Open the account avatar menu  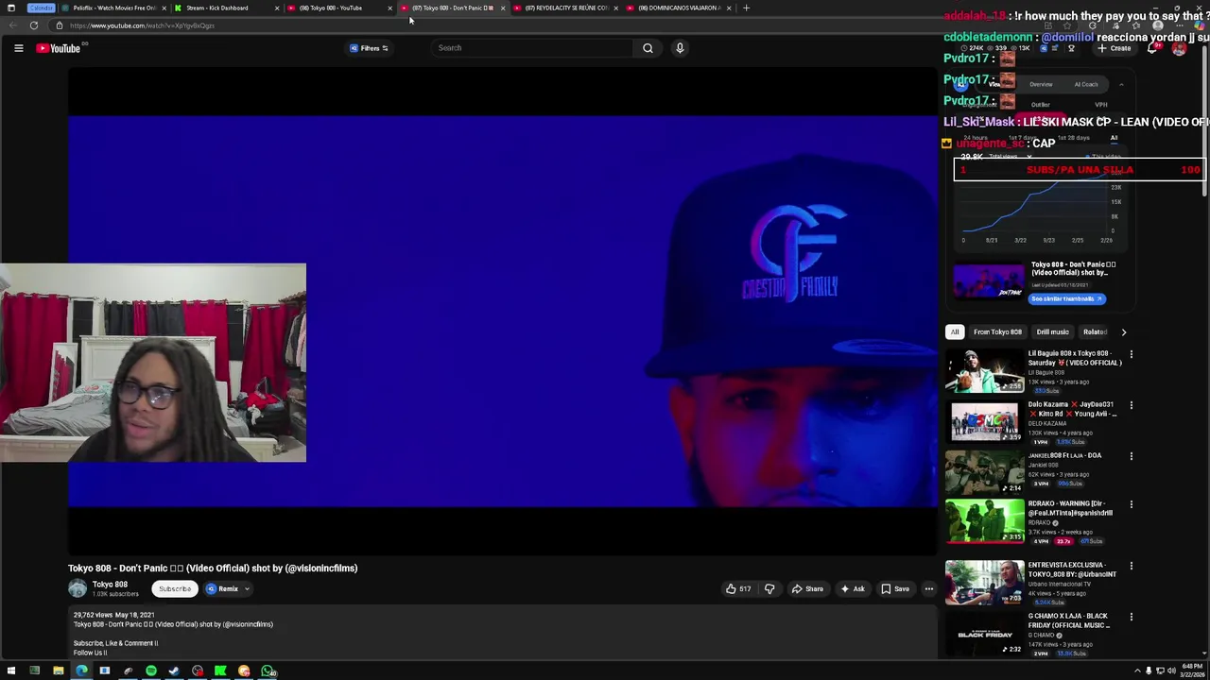pyautogui.click(x=1179, y=48)
